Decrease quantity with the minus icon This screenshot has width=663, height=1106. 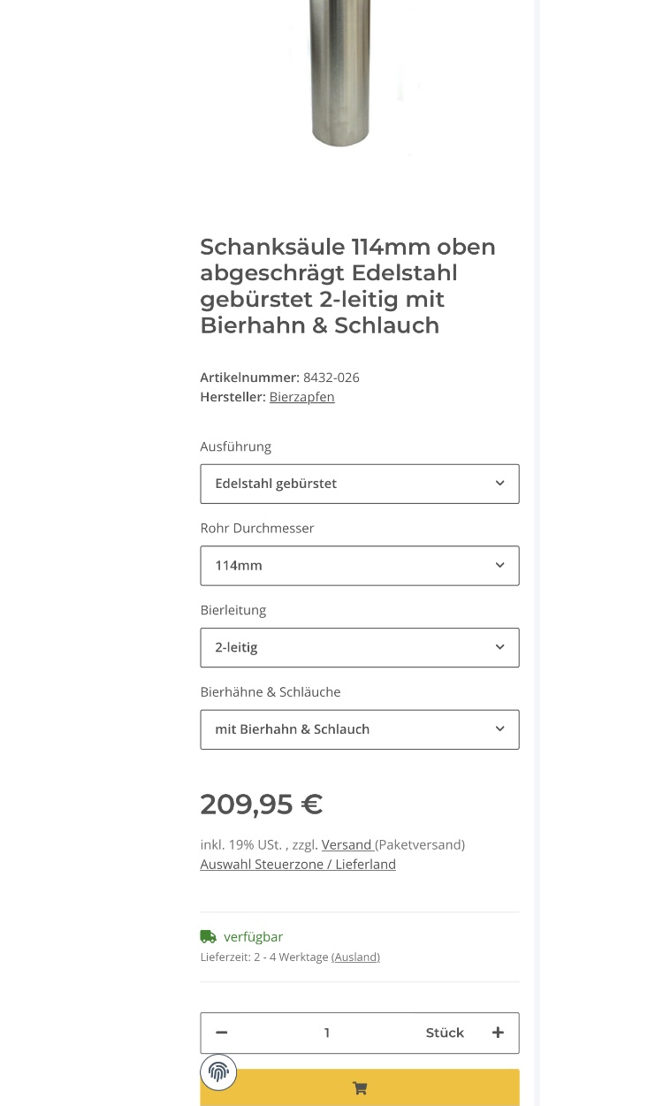tap(222, 1033)
